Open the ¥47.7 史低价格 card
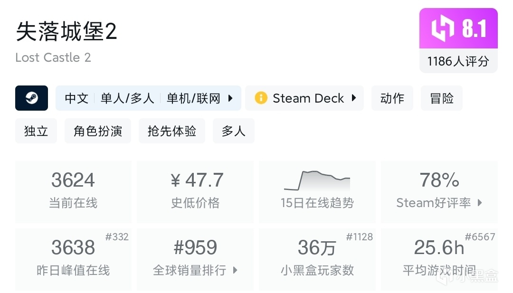The image size is (513, 293). (195, 192)
